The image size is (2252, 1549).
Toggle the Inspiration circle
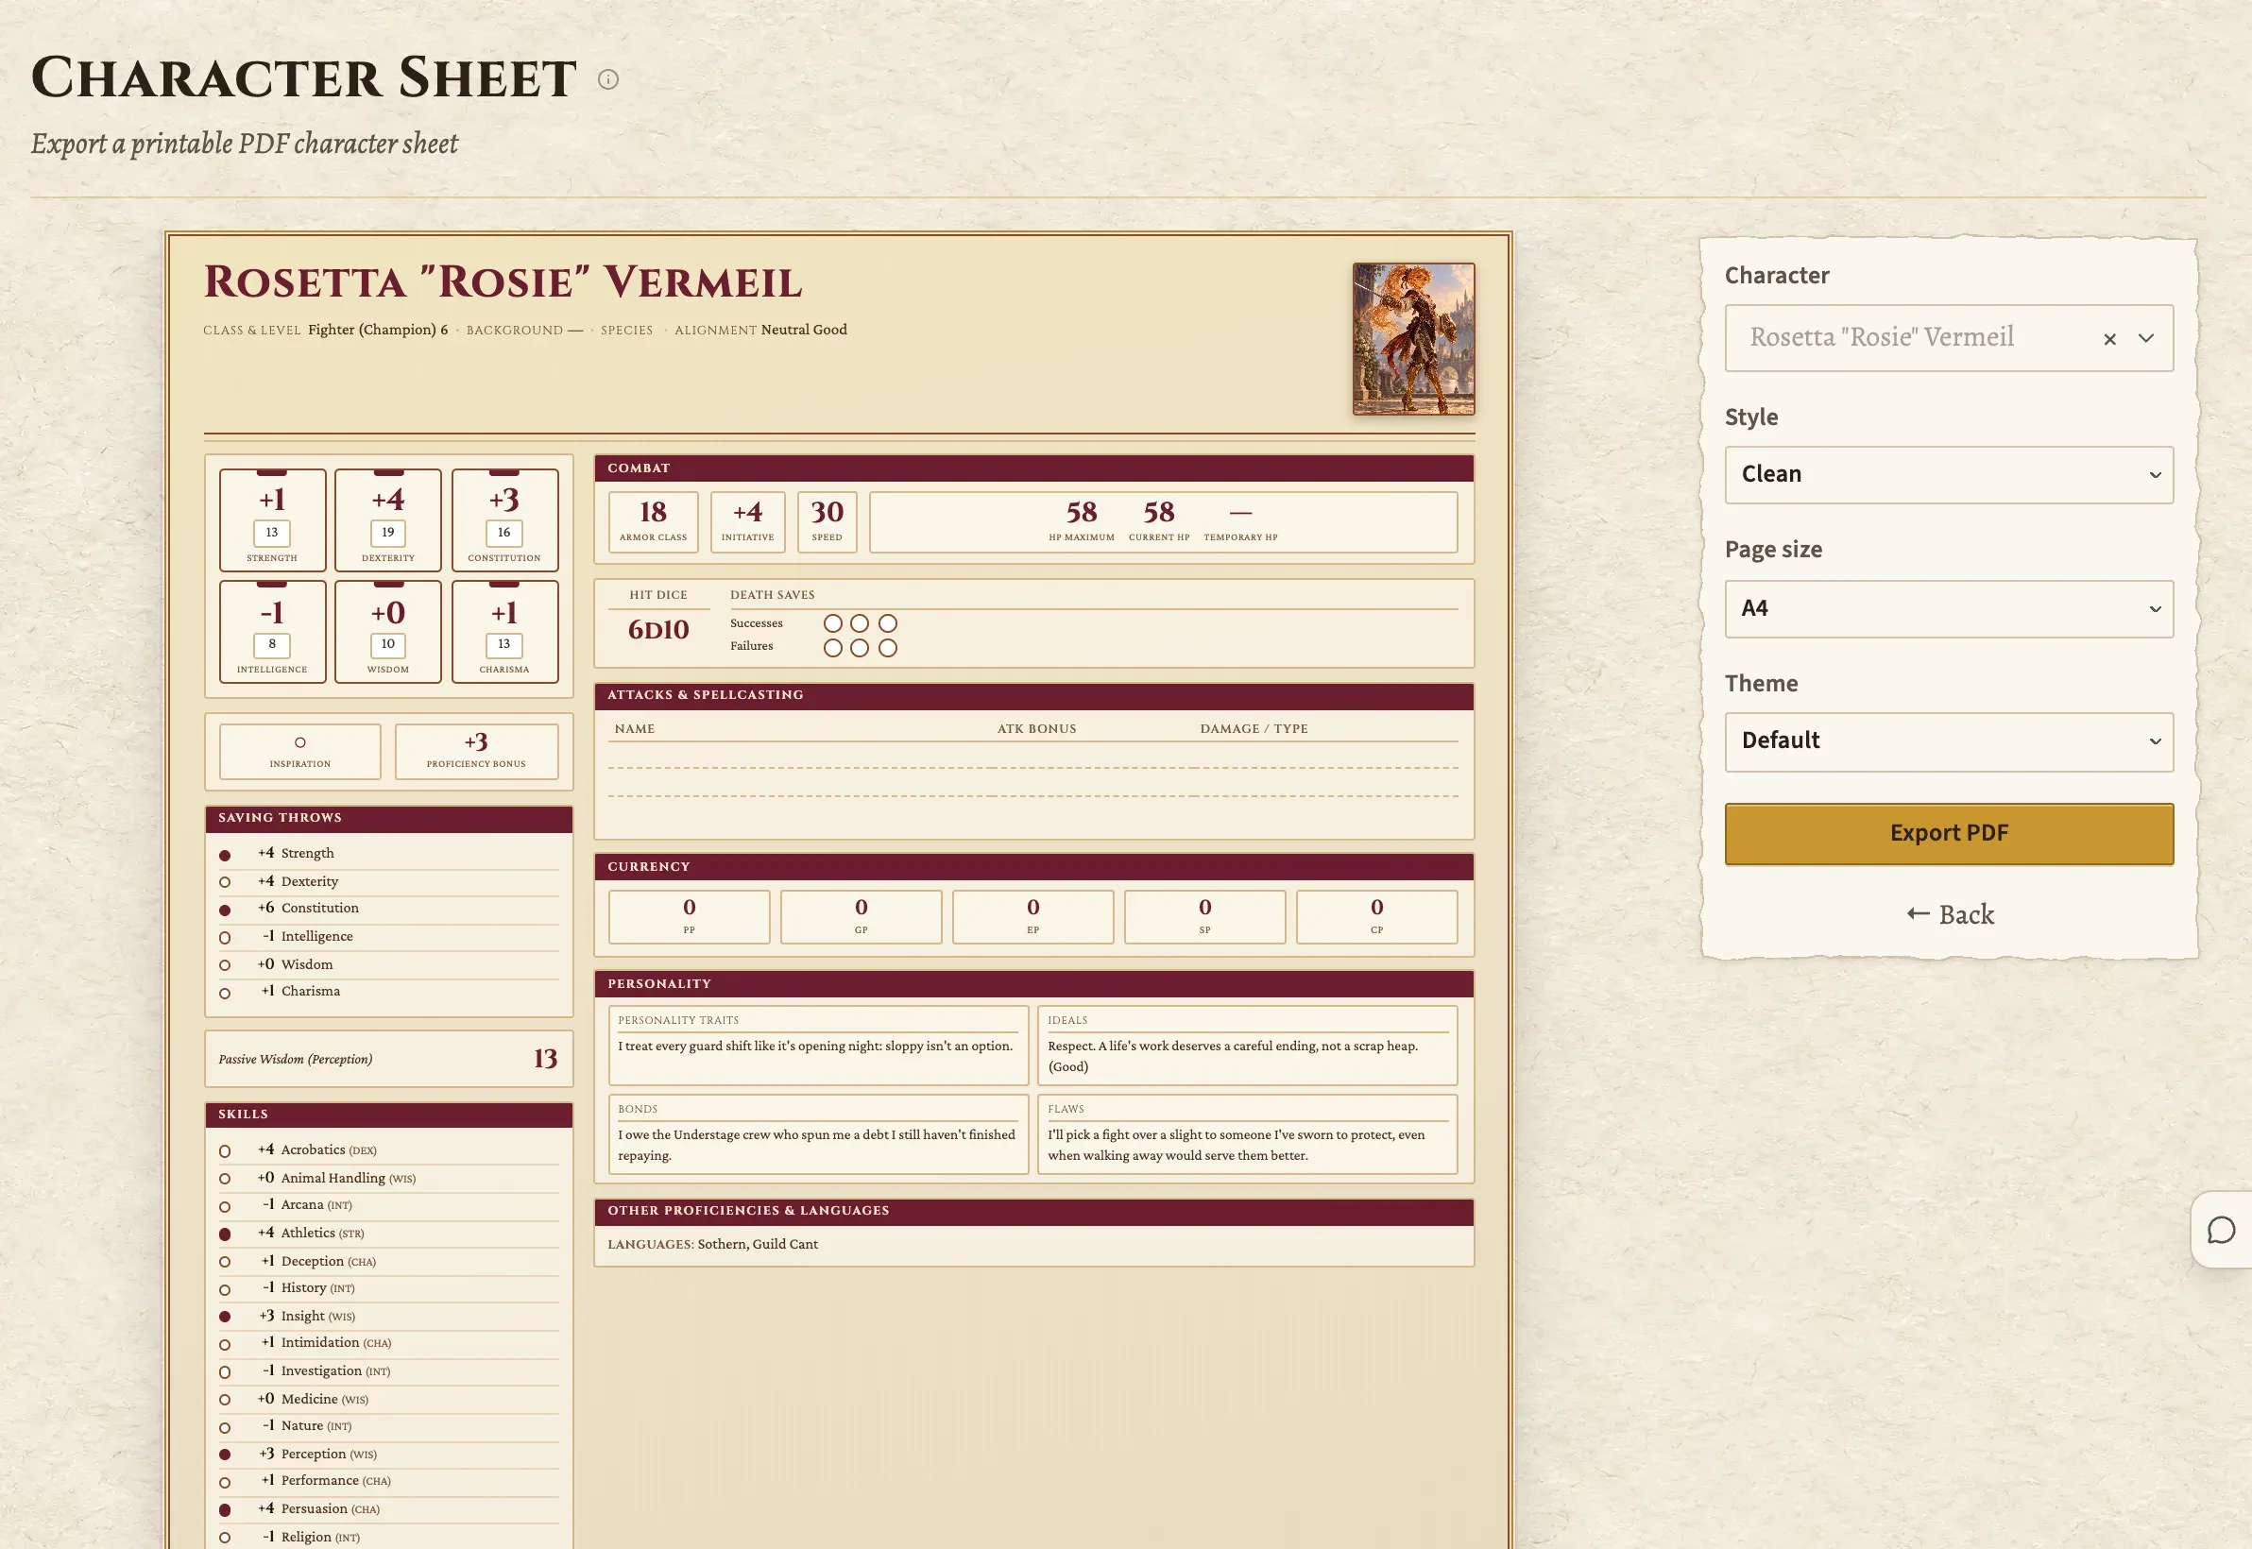tap(300, 742)
